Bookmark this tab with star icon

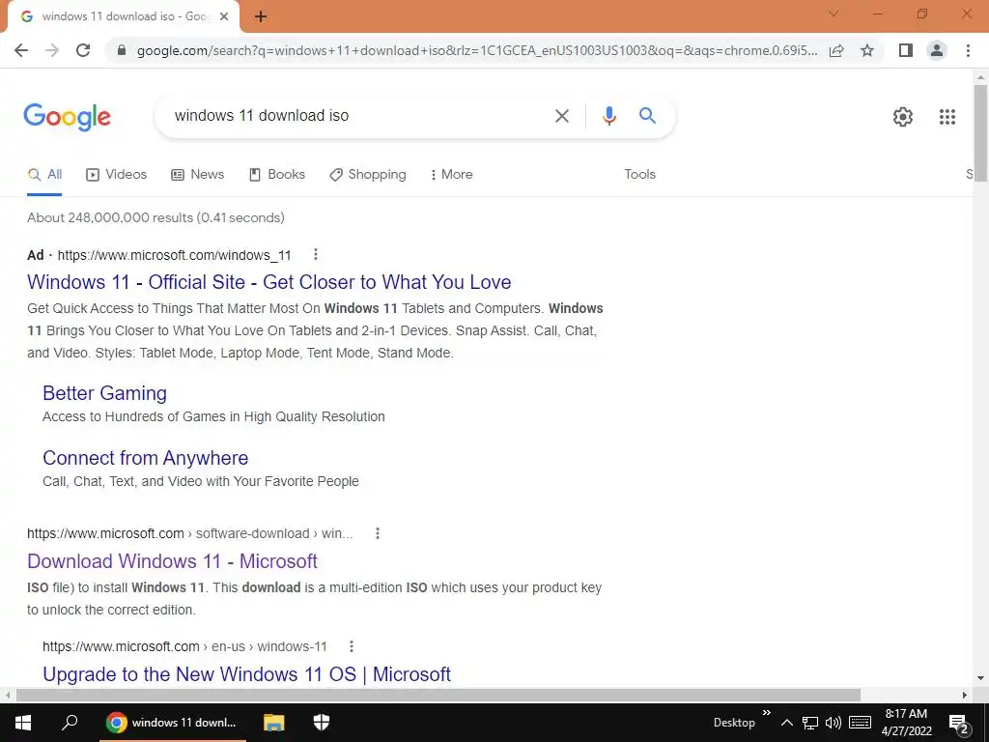pos(867,50)
